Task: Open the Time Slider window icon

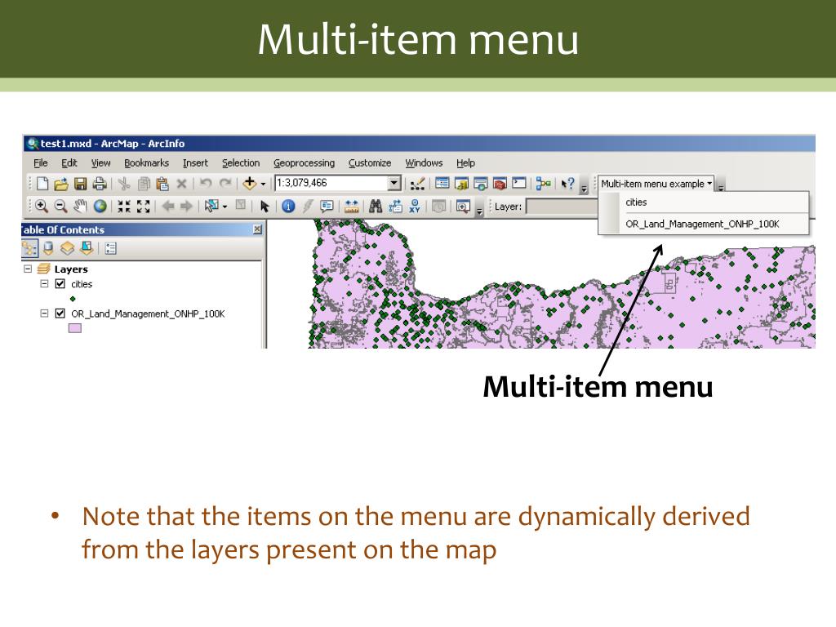Action: 438,207
